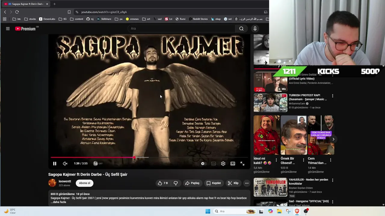The image size is (385, 216).
Task: Toggle autoplay switch in player
Action: coord(203,163)
